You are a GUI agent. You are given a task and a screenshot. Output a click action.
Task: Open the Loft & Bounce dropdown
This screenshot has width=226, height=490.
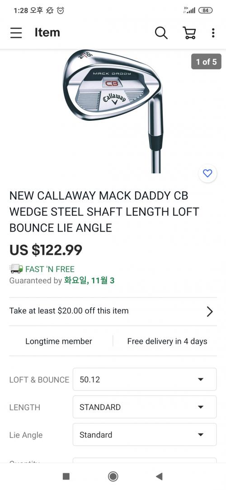[x=145, y=379]
